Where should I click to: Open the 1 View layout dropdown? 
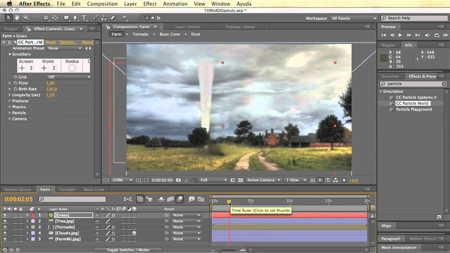297,180
